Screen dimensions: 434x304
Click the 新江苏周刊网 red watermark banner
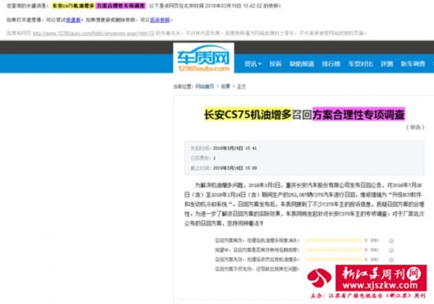pyautogui.click(x=381, y=278)
